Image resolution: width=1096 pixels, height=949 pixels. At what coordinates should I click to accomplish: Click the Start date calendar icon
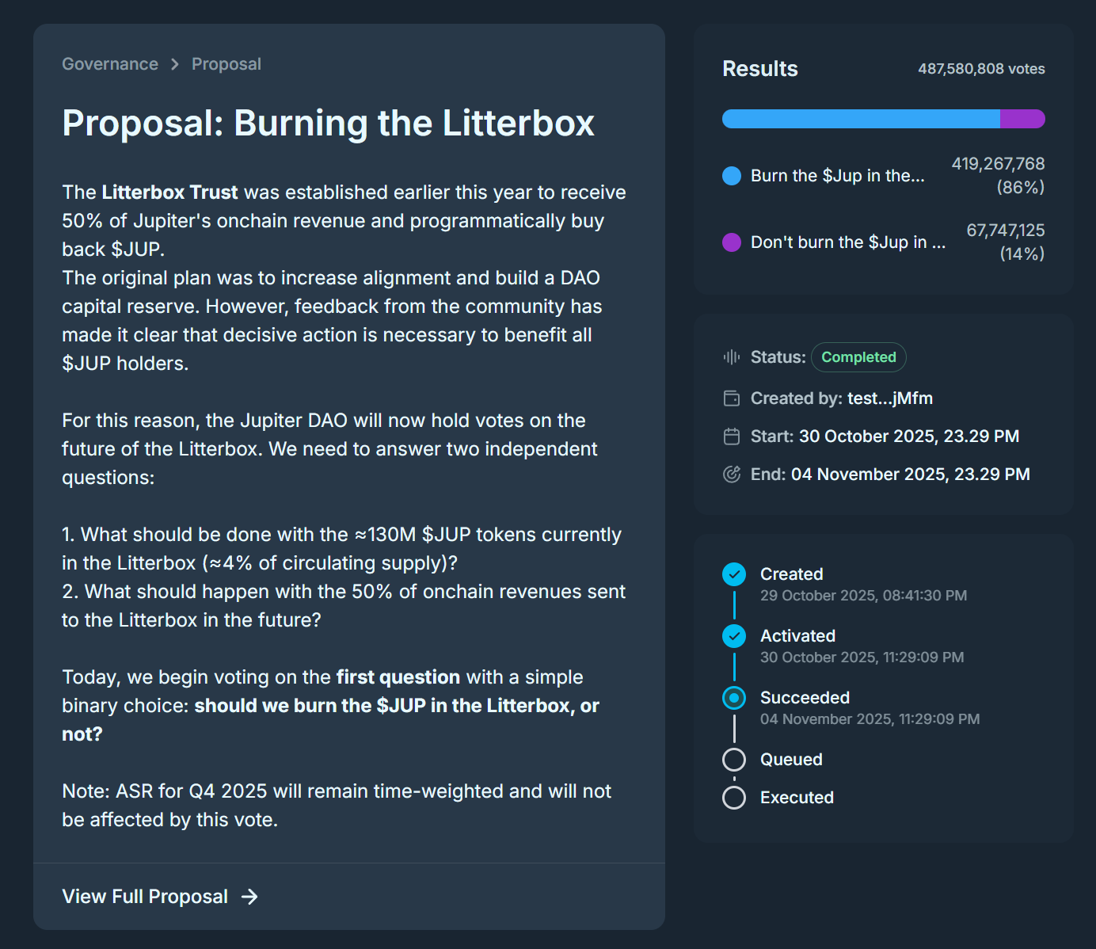coord(732,436)
